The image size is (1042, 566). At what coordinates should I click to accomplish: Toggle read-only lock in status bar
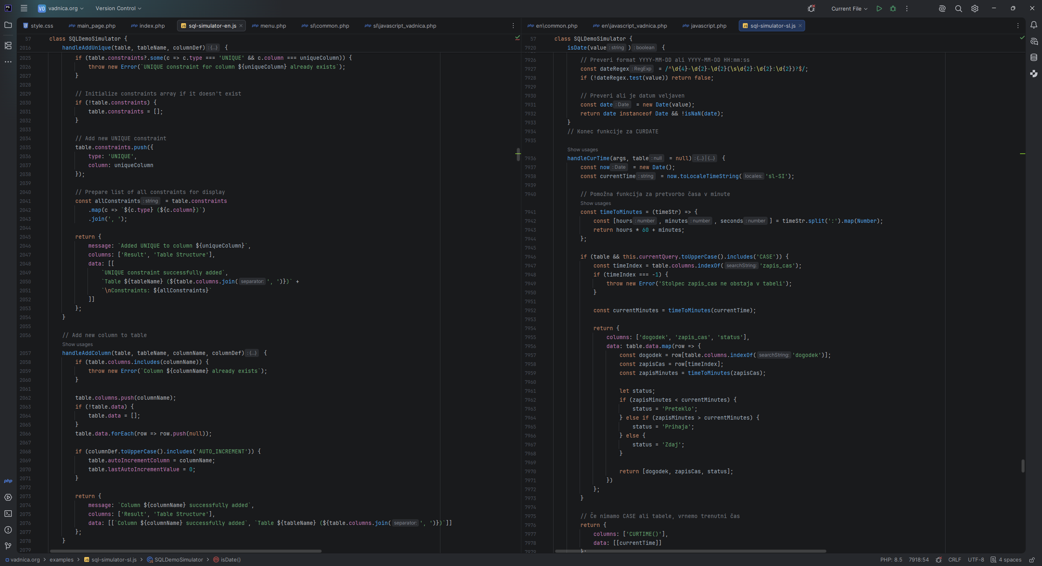pos(1032,560)
